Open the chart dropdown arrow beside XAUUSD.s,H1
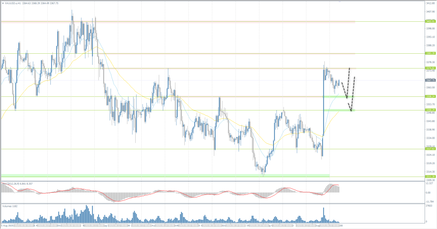437x229 pixels. pyautogui.click(x=3, y=3)
